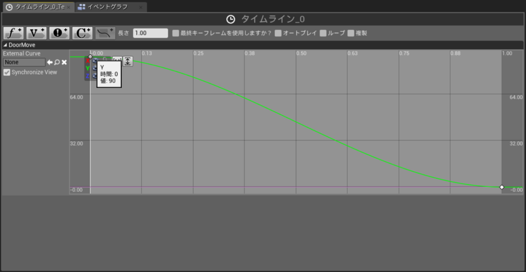This screenshot has height=272, width=526.
Task: Click the Y axis label in curve list
Action: [87, 68]
